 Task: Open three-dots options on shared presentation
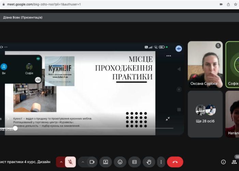point(168,56)
